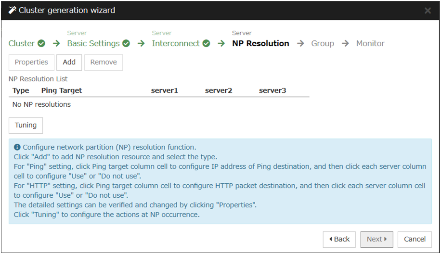Click the gray arrow before Group step
441x254 pixels.
[x=300, y=43]
